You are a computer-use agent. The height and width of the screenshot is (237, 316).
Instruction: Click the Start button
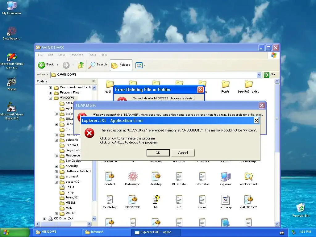[15, 232]
